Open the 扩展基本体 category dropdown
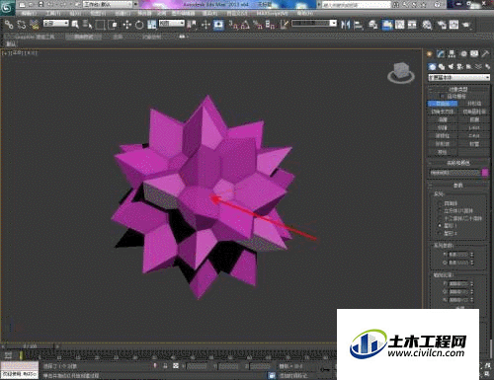This screenshot has width=494, height=380. [x=458, y=78]
